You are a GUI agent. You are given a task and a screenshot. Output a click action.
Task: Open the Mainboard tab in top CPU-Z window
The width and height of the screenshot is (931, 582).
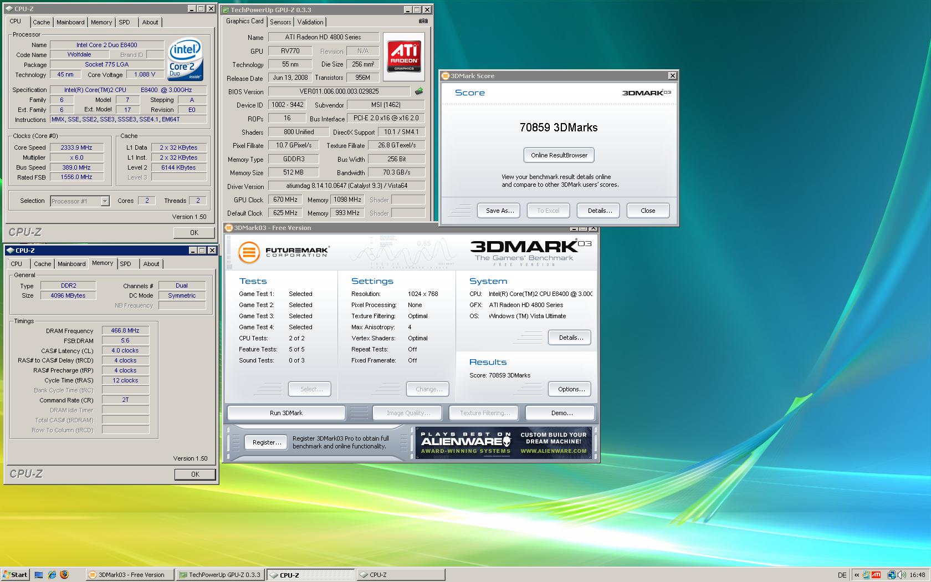point(70,22)
